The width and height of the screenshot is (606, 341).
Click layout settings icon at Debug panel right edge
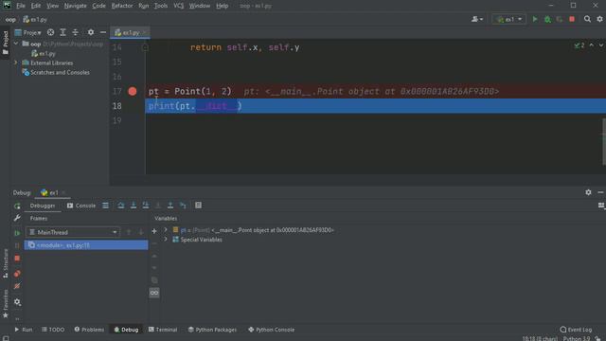pyautogui.click(x=601, y=206)
